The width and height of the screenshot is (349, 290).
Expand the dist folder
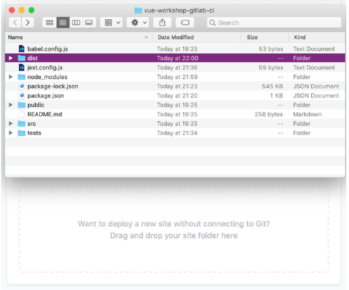pos(10,58)
